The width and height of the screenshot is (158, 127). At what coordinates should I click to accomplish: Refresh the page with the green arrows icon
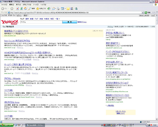[x=21, y=9]
